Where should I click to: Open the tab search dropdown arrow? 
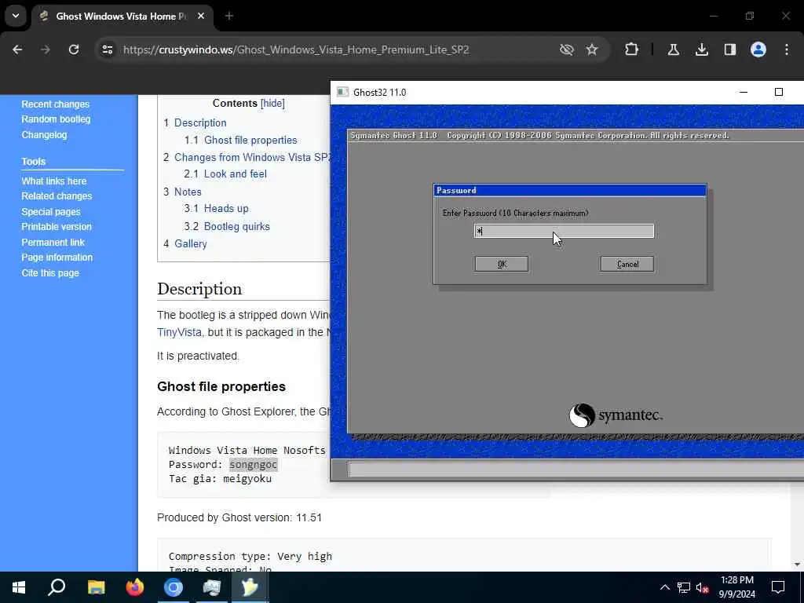click(x=16, y=16)
